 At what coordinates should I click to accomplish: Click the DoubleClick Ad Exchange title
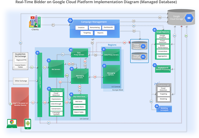[x=21, y=55]
